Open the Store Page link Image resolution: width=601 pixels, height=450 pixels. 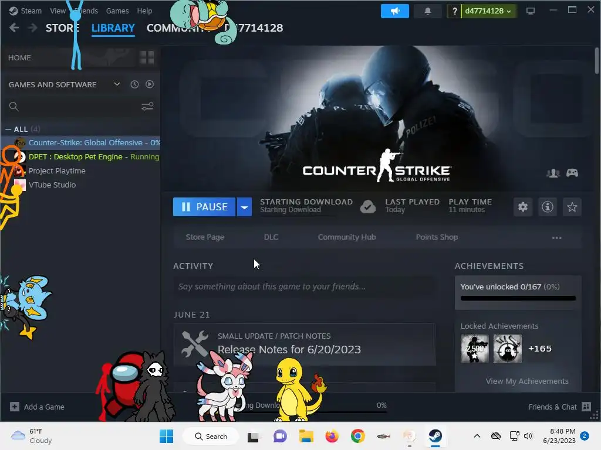pos(205,237)
